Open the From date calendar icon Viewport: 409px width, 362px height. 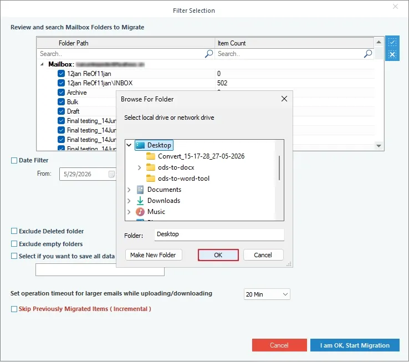(111, 174)
